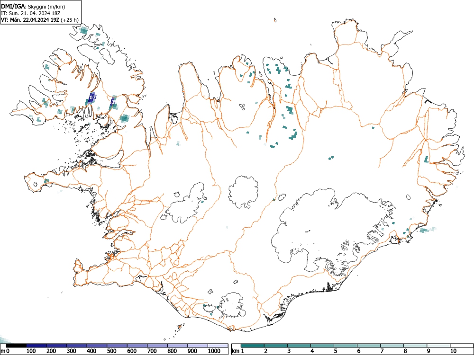Click the 6 label on the km scale

(359, 351)
